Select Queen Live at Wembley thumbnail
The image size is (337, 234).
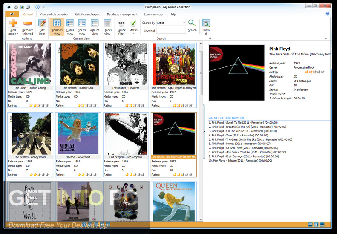(x=174, y=202)
